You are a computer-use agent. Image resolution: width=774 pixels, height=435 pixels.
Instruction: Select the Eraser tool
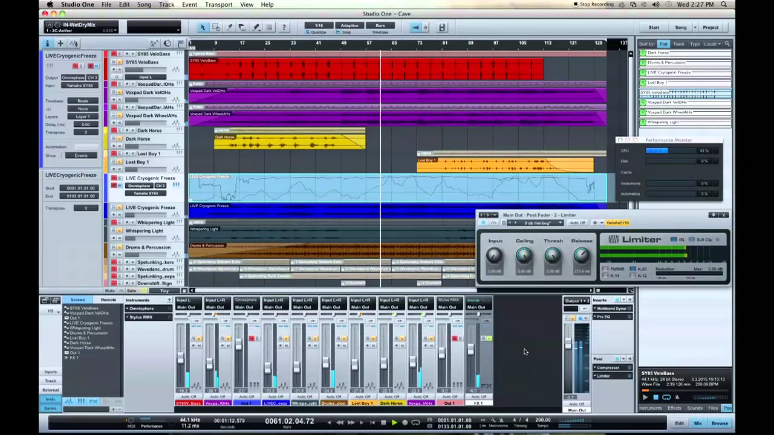click(242, 27)
